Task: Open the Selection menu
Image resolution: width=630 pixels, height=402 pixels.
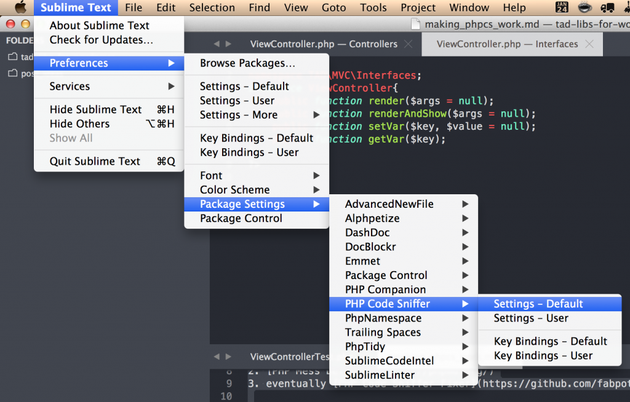Action: tap(212, 7)
